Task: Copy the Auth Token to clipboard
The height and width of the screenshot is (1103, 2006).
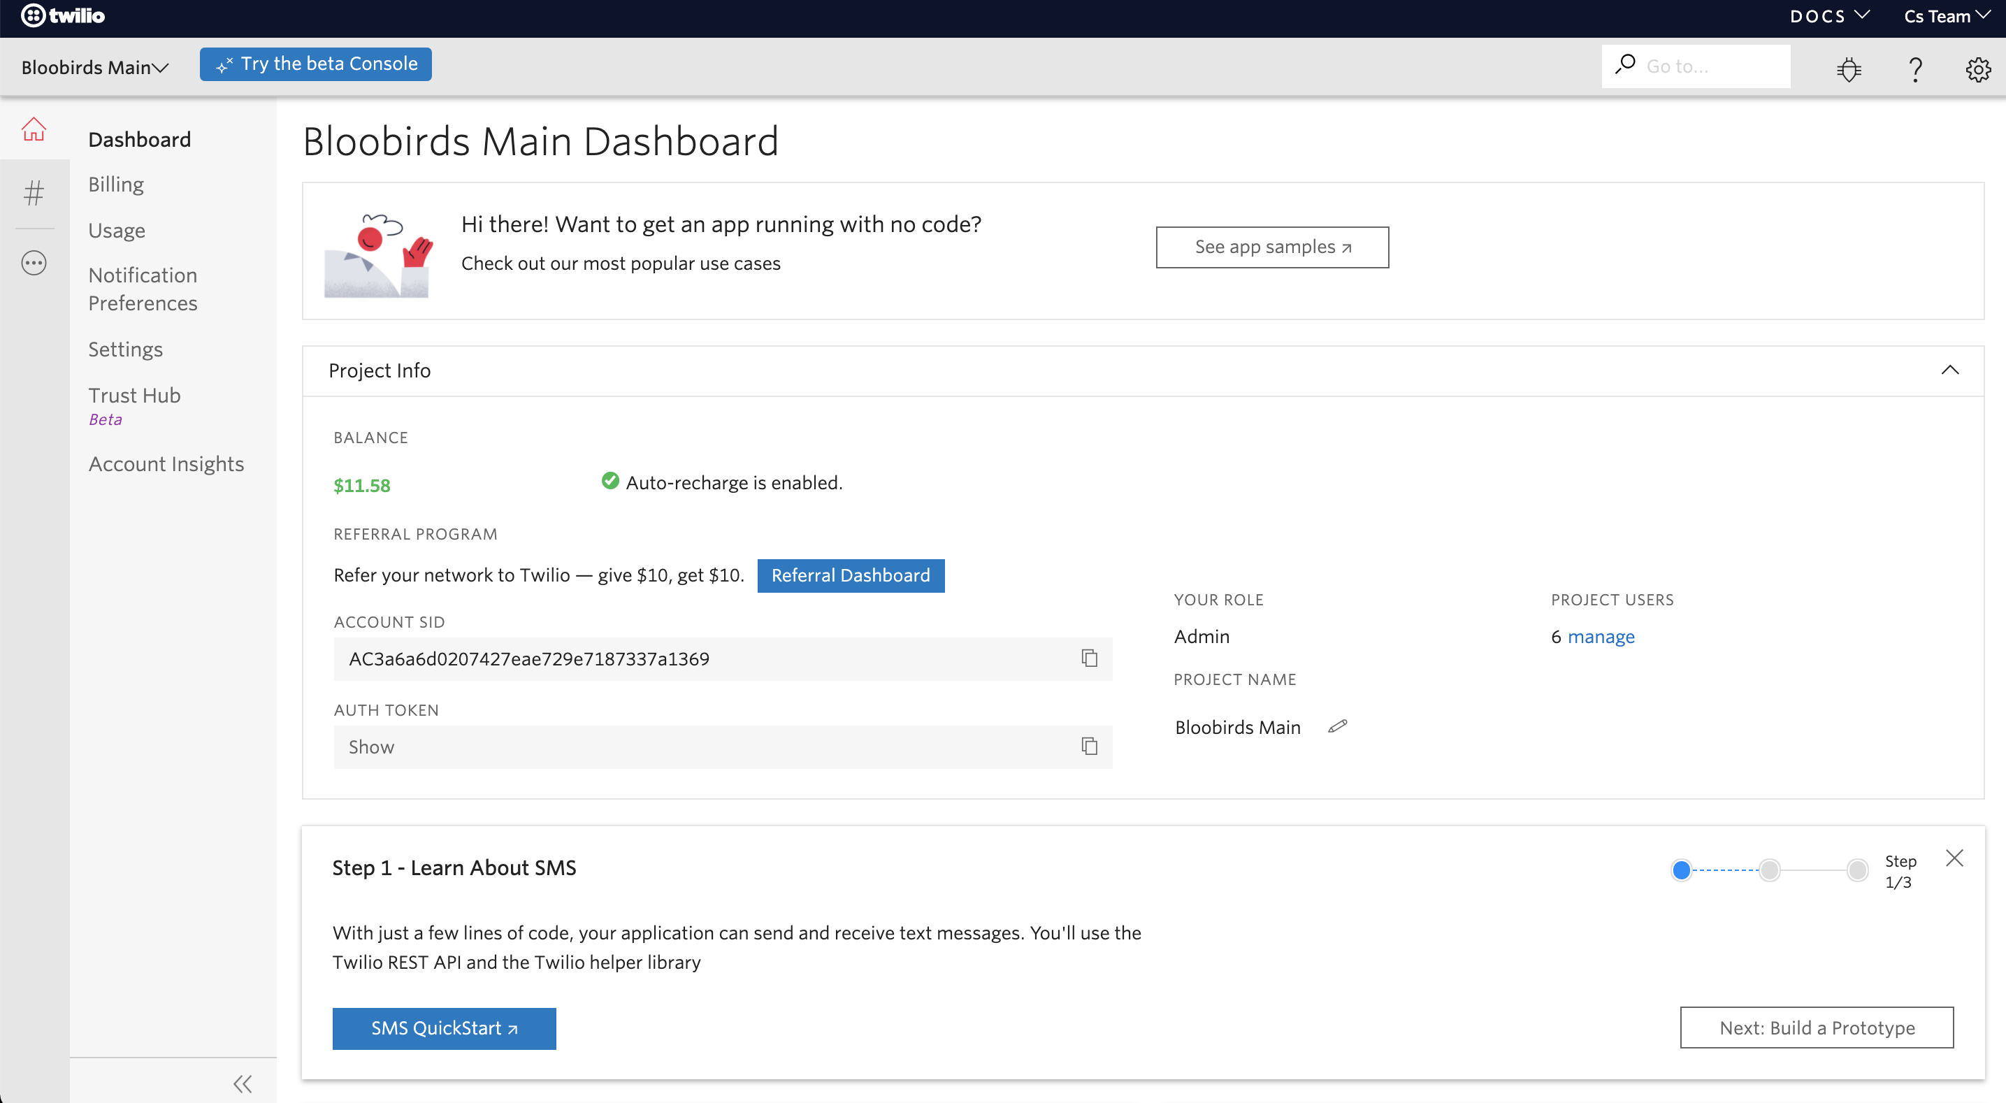Action: [1090, 747]
